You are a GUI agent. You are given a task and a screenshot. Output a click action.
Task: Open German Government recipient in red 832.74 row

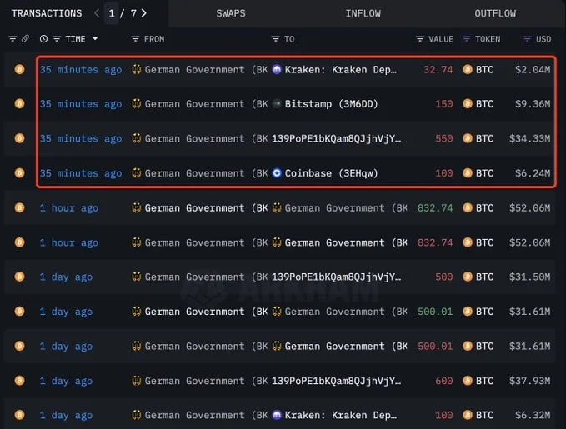coord(346,243)
